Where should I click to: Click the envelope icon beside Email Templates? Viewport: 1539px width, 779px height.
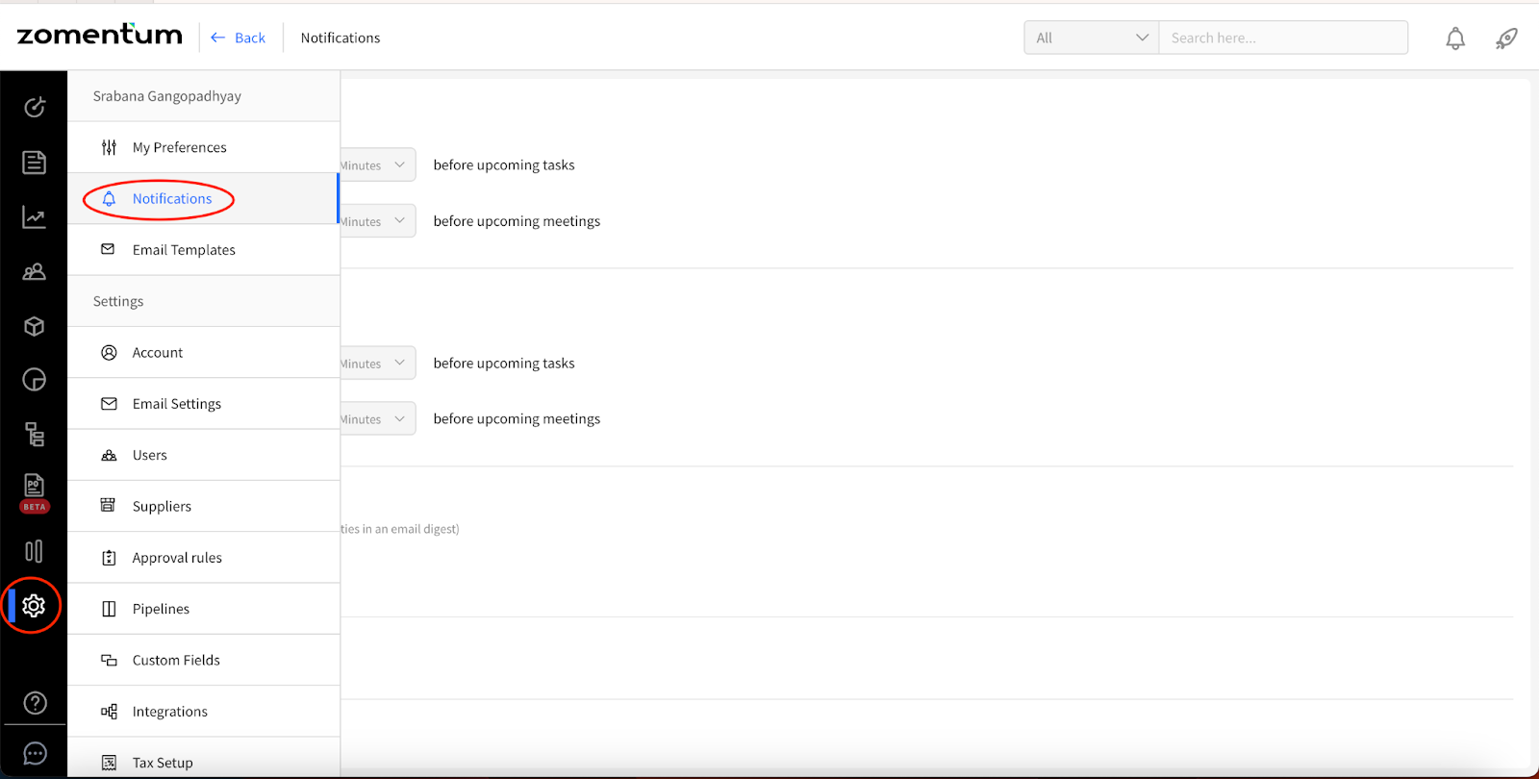[108, 249]
